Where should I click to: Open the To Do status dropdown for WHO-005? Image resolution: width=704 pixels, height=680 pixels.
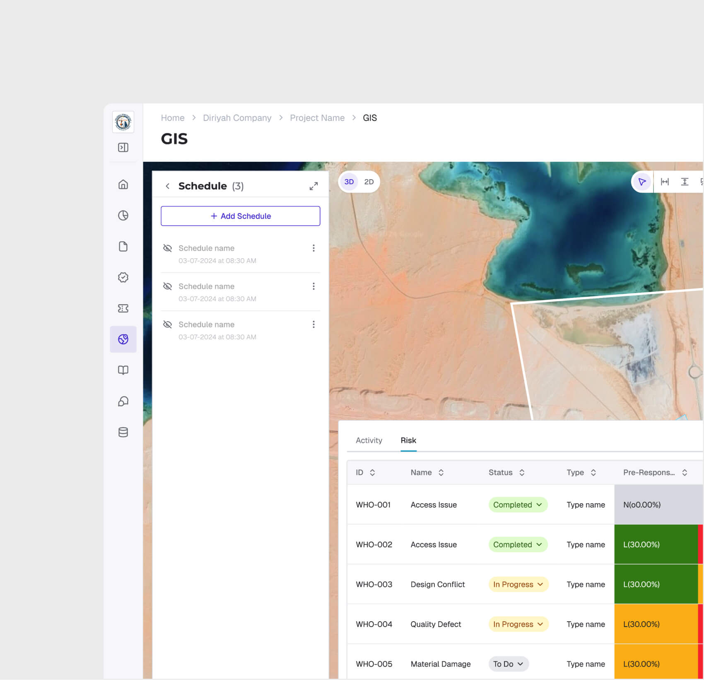(508, 664)
